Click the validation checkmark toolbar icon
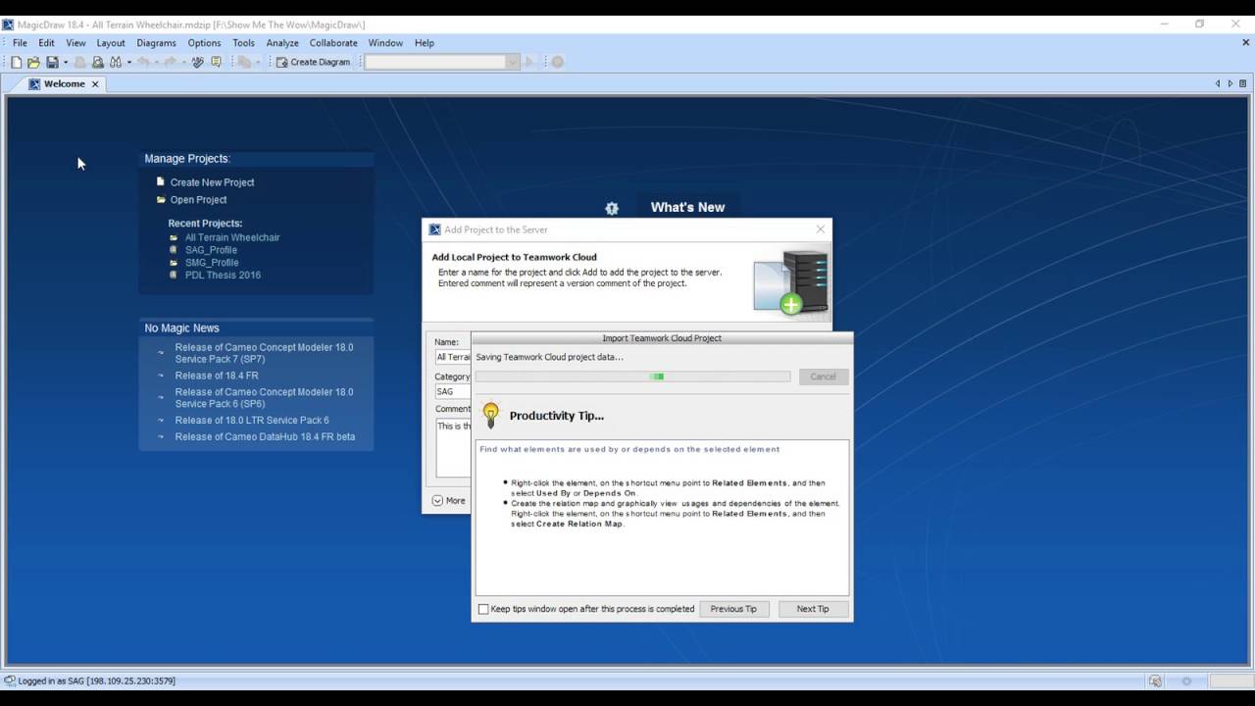 tap(197, 62)
